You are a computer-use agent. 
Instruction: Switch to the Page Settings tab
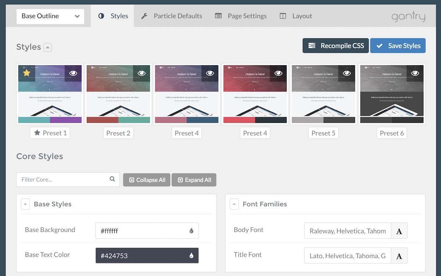(240, 16)
